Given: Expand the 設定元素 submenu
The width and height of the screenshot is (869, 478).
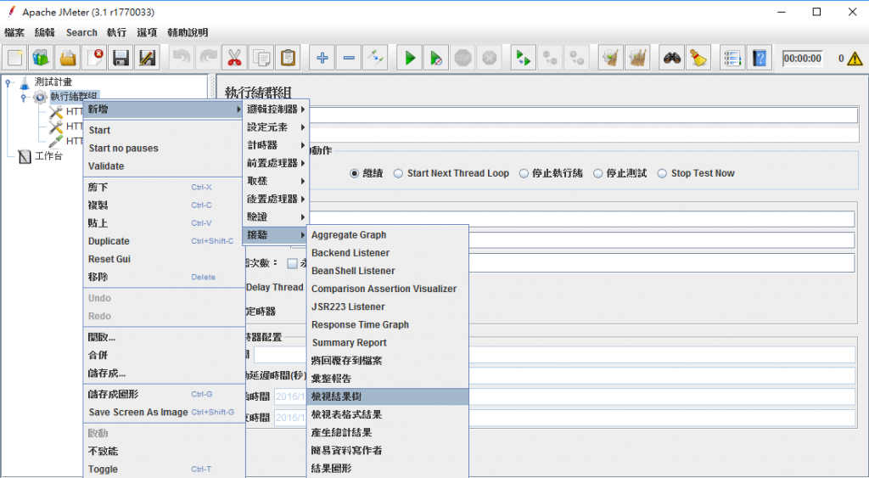Looking at the screenshot, I should click(276, 127).
